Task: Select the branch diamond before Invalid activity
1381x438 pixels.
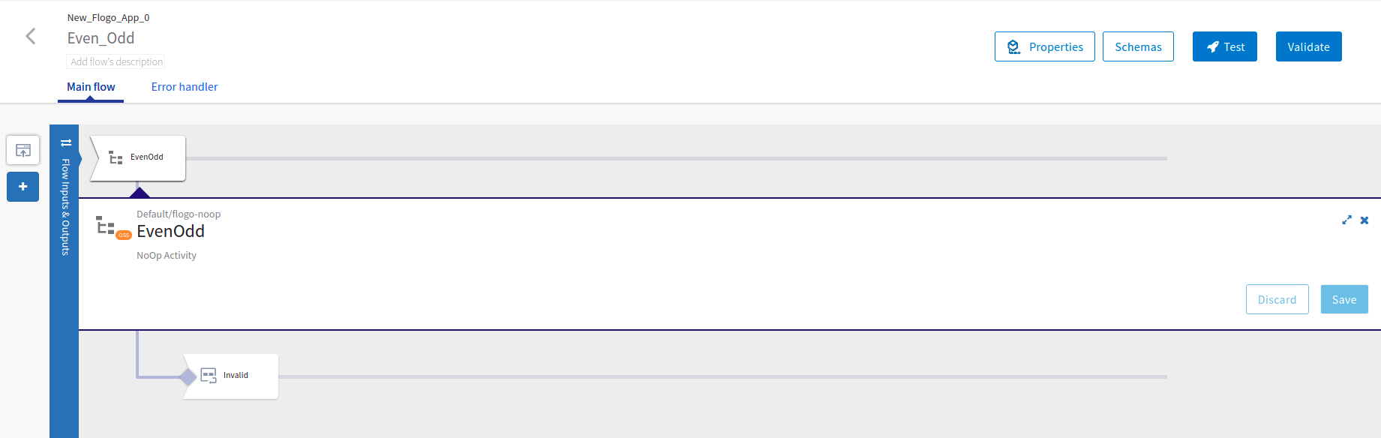Action: point(188,376)
